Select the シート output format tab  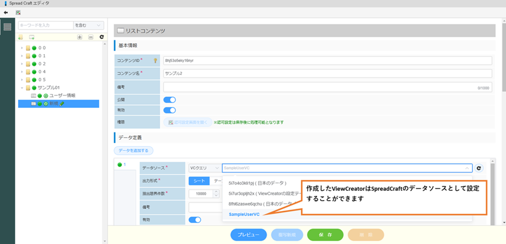199,181
